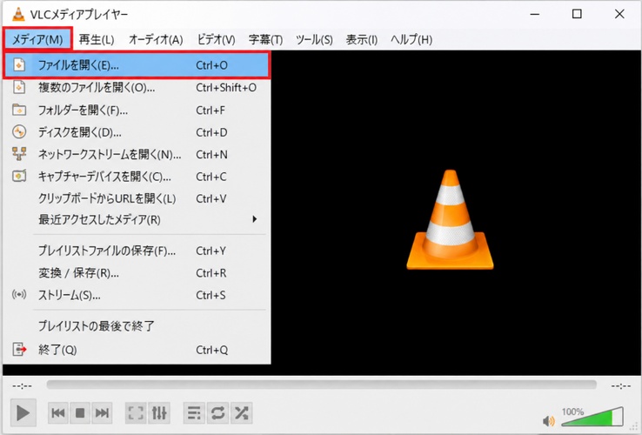The height and width of the screenshot is (435, 642).
Task: Click the VLC cone icon in the title bar
Action: tap(18, 14)
